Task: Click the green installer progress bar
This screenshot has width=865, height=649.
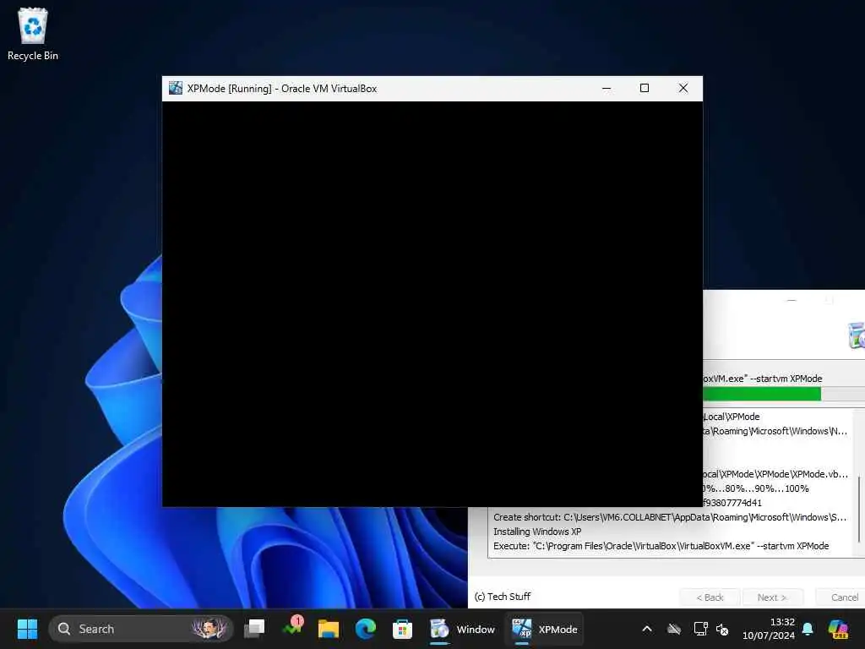Action: (x=762, y=394)
